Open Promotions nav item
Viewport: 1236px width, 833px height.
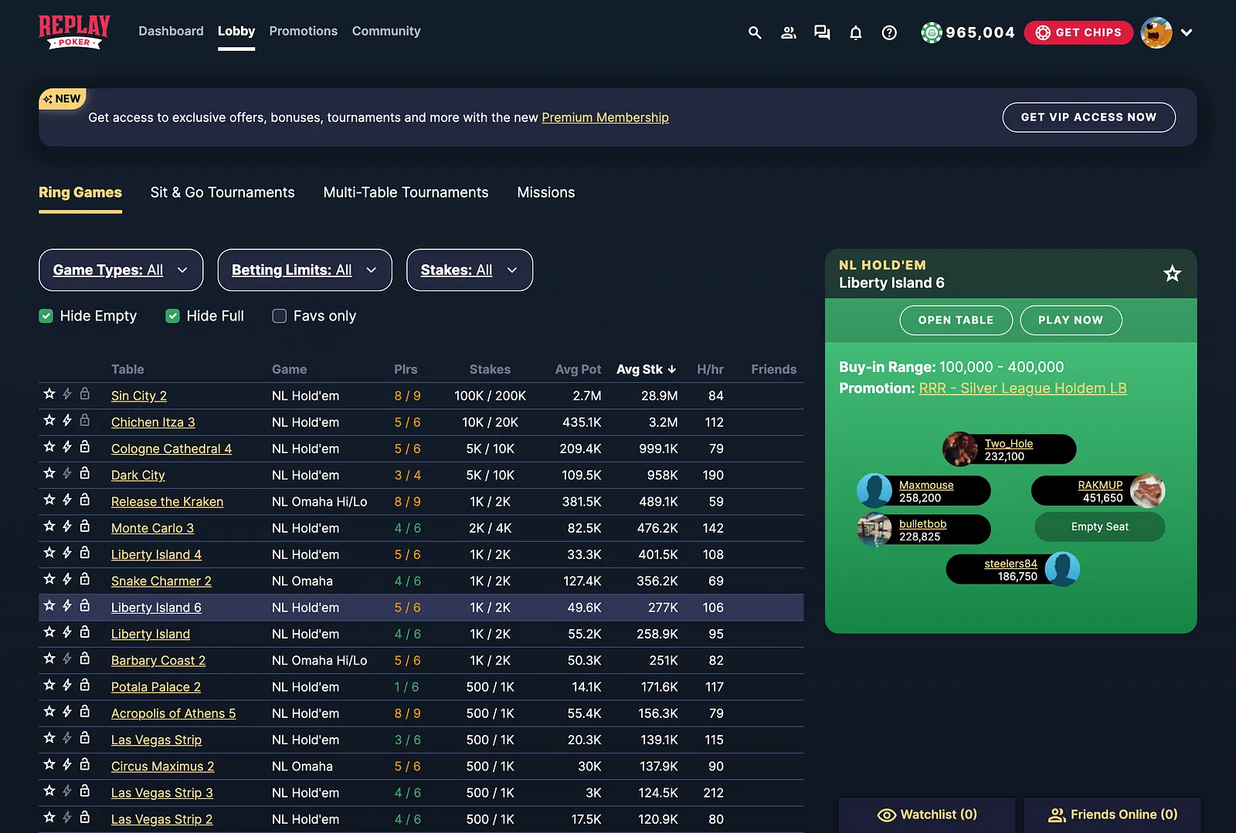coord(304,31)
